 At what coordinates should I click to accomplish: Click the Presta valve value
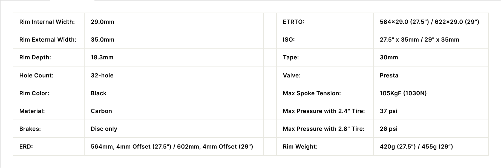coord(389,76)
